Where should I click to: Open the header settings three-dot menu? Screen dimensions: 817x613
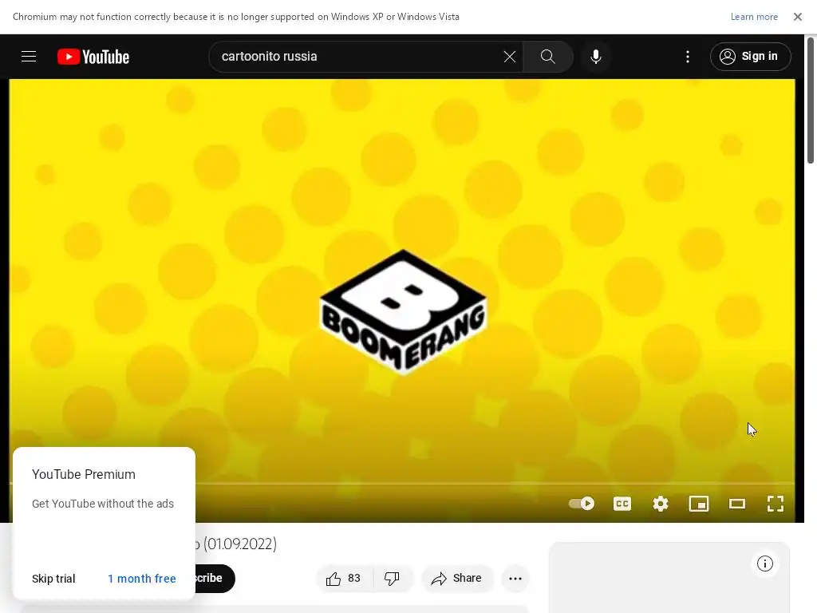[688, 57]
